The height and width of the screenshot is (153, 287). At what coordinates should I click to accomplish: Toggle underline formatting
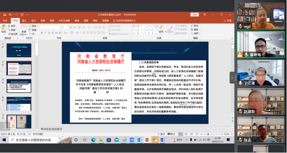click(49, 33)
